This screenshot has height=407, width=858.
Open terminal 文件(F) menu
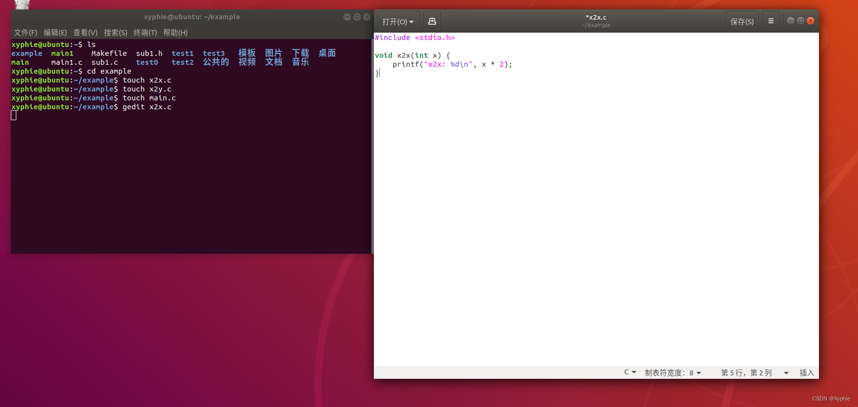tap(26, 33)
